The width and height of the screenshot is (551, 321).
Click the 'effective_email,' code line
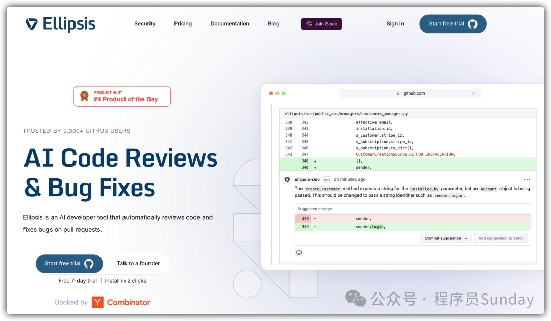click(x=374, y=122)
